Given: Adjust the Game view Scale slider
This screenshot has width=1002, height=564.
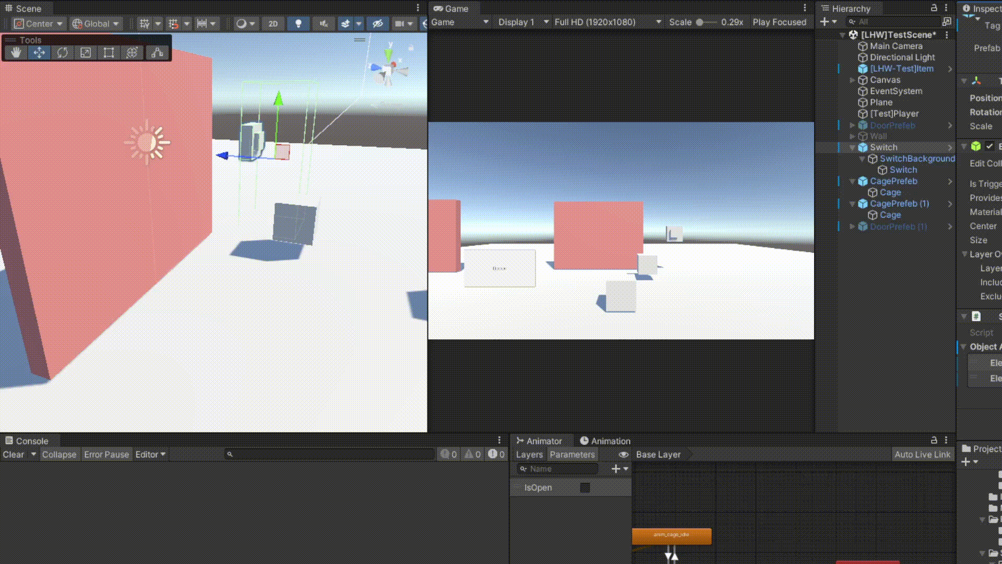Looking at the screenshot, I should pyautogui.click(x=700, y=22).
